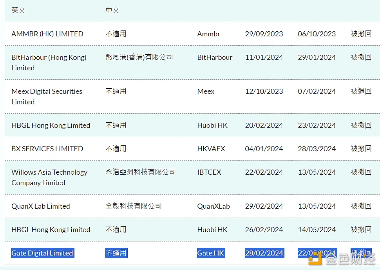Viewport: 380px width, 270px height.
Task: Click Chinese name 全毅科技有限公司
Action: 134,206
